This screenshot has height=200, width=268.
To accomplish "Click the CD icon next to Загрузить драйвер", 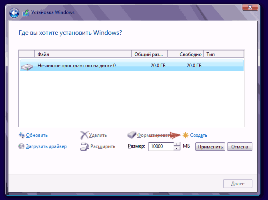I will [21, 146].
